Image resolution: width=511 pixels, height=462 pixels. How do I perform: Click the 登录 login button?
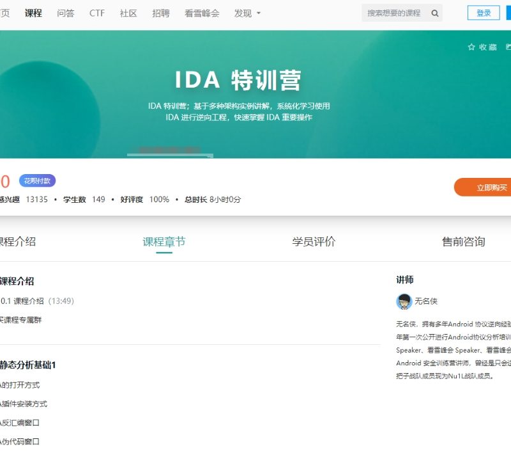tap(483, 13)
